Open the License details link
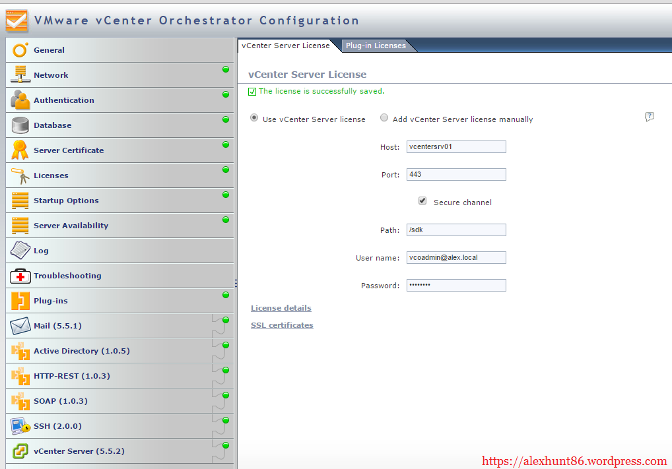 [281, 308]
